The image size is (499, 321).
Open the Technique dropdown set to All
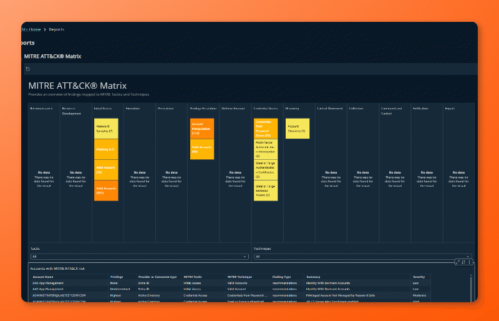363,257
